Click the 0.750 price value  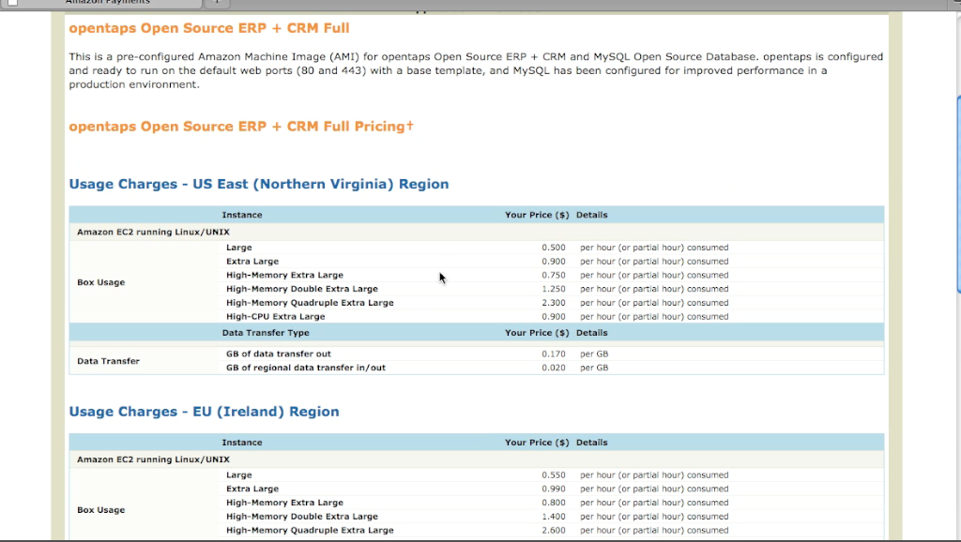[554, 275]
